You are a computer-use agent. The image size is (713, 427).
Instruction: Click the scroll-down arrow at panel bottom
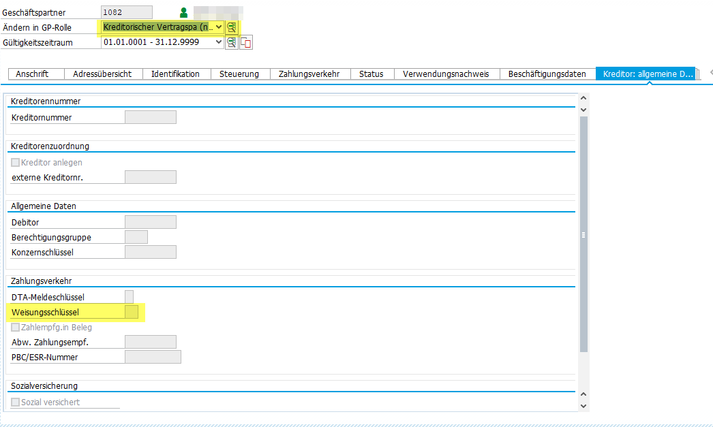583,406
